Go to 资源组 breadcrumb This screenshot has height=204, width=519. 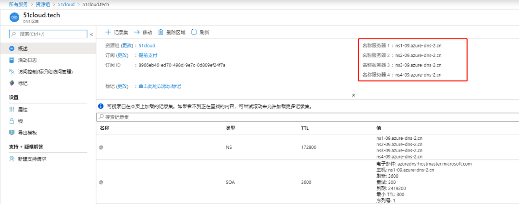pos(43,5)
